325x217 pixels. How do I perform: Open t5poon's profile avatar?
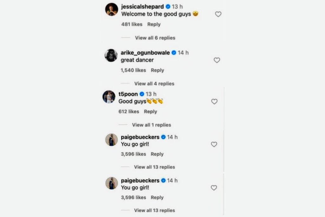click(x=109, y=97)
